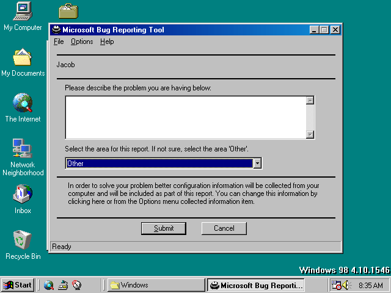Click the Task Scheduler tray icon

tap(336, 285)
